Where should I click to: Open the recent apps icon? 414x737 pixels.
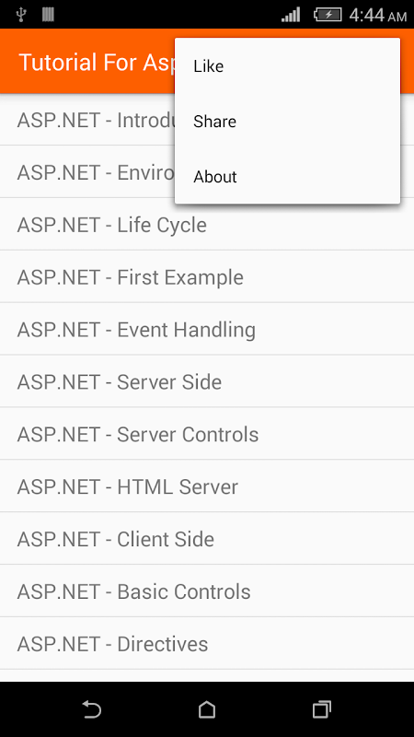point(321,709)
